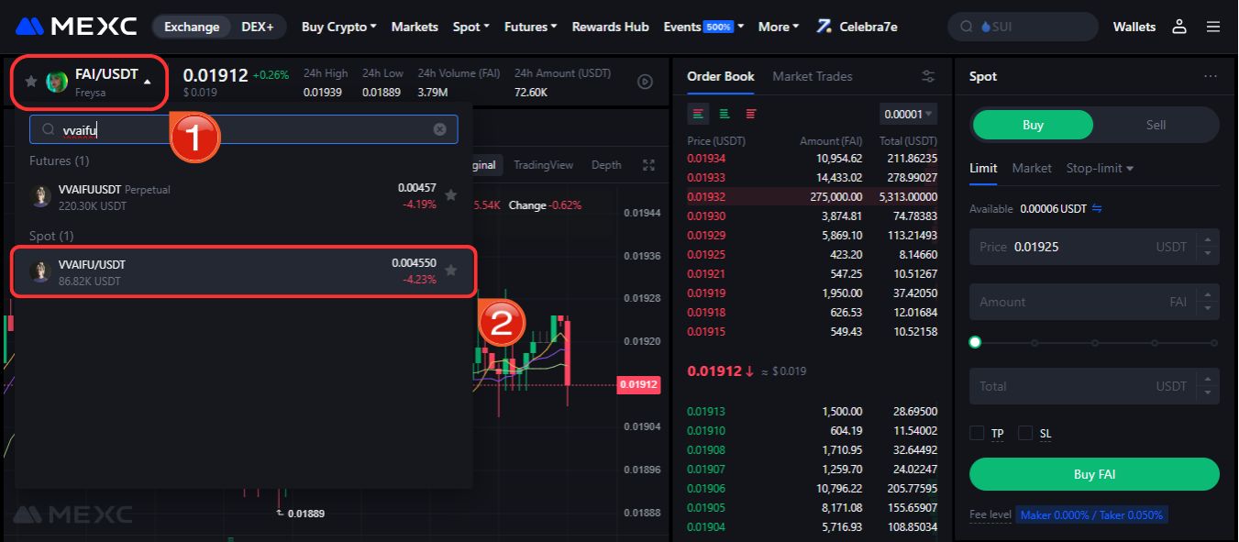Switch chart to Depth tab

click(x=606, y=165)
